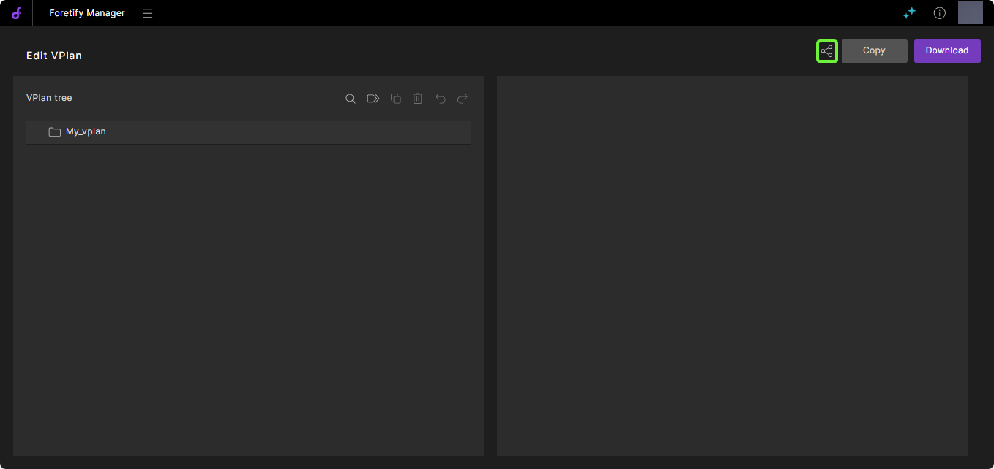
Task: Open the user profile avatar
Action: (x=970, y=13)
